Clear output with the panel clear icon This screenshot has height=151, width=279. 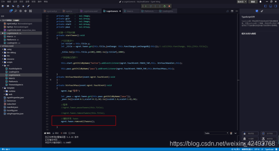coord(231,133)
